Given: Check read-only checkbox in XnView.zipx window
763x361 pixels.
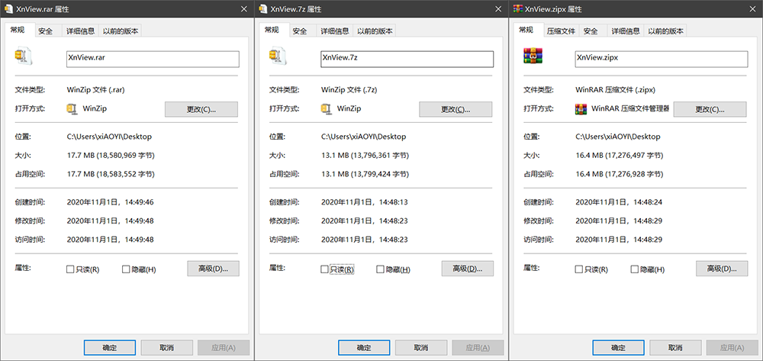Looking at the screenshot, I should (578, 269).
